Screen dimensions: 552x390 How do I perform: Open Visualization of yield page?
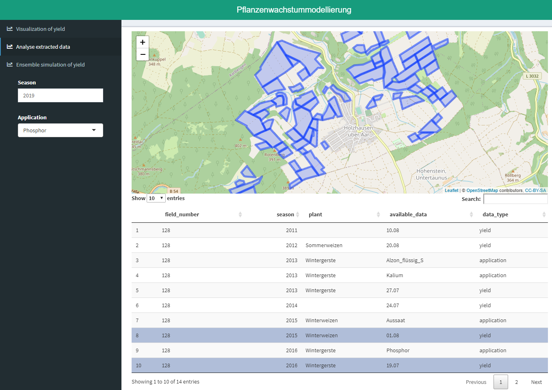pos(41,29)
